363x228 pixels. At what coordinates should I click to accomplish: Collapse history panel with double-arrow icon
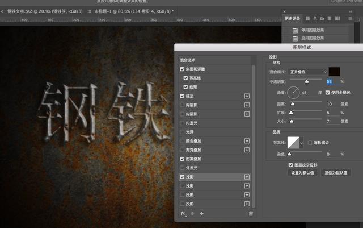coord(351,11)
